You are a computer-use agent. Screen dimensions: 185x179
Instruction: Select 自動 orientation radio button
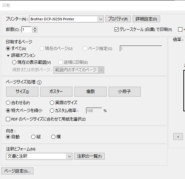8,137
